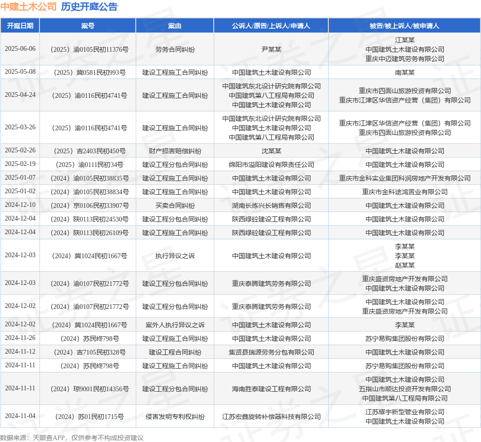The image size is (481, 442).
Task: Click the 开庭日期 column header
Action: (x=20, y=26)
